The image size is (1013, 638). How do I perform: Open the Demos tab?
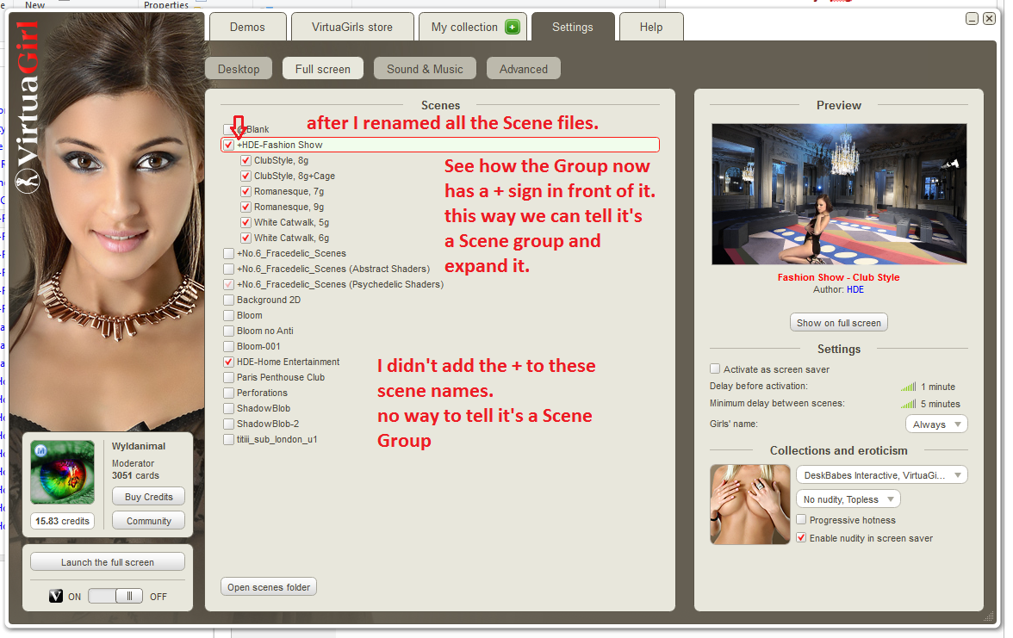[x=247, y=28]
